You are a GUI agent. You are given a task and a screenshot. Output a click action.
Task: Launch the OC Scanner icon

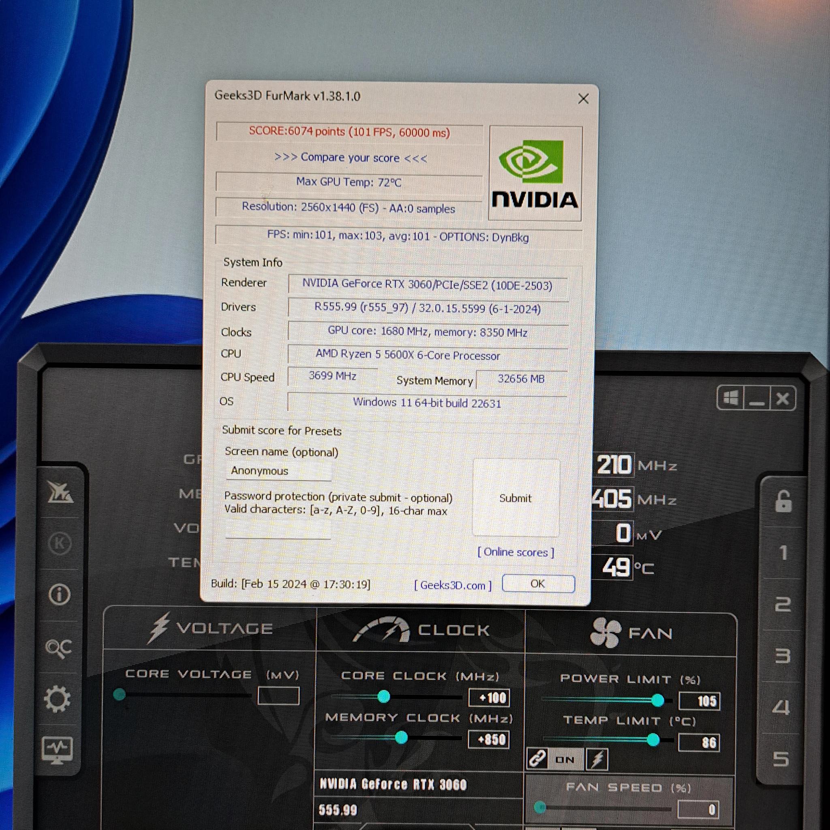coord(58,647)
